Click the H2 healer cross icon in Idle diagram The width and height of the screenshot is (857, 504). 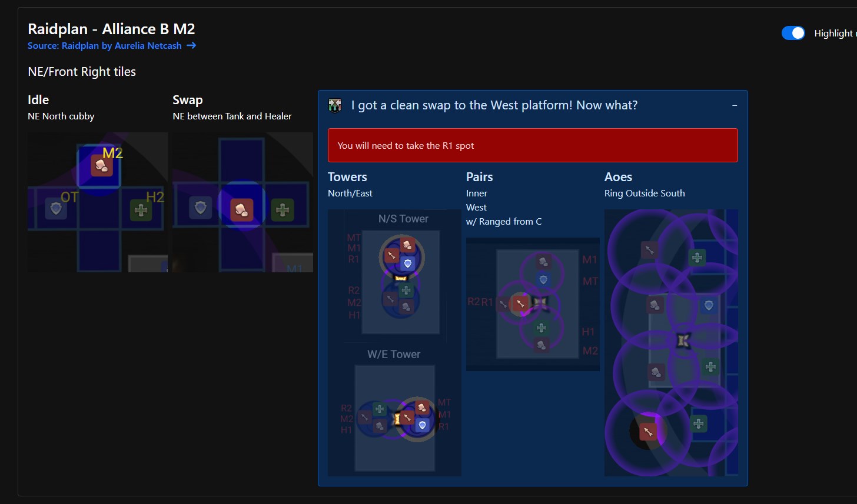[141, 209]
